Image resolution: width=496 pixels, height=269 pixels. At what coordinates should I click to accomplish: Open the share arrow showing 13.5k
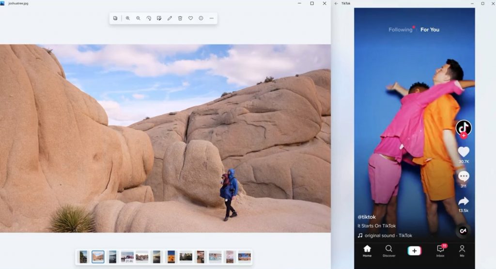click(464, 201)
